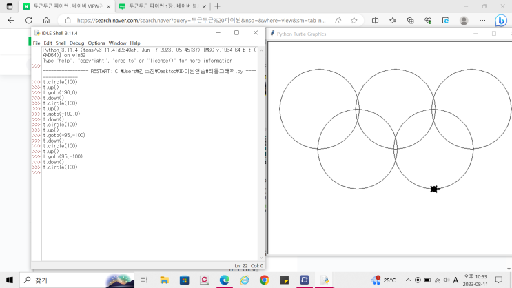This screenshot has height=288, width=512.
Task: Open Edge settings and more menu
Action: 482,21
